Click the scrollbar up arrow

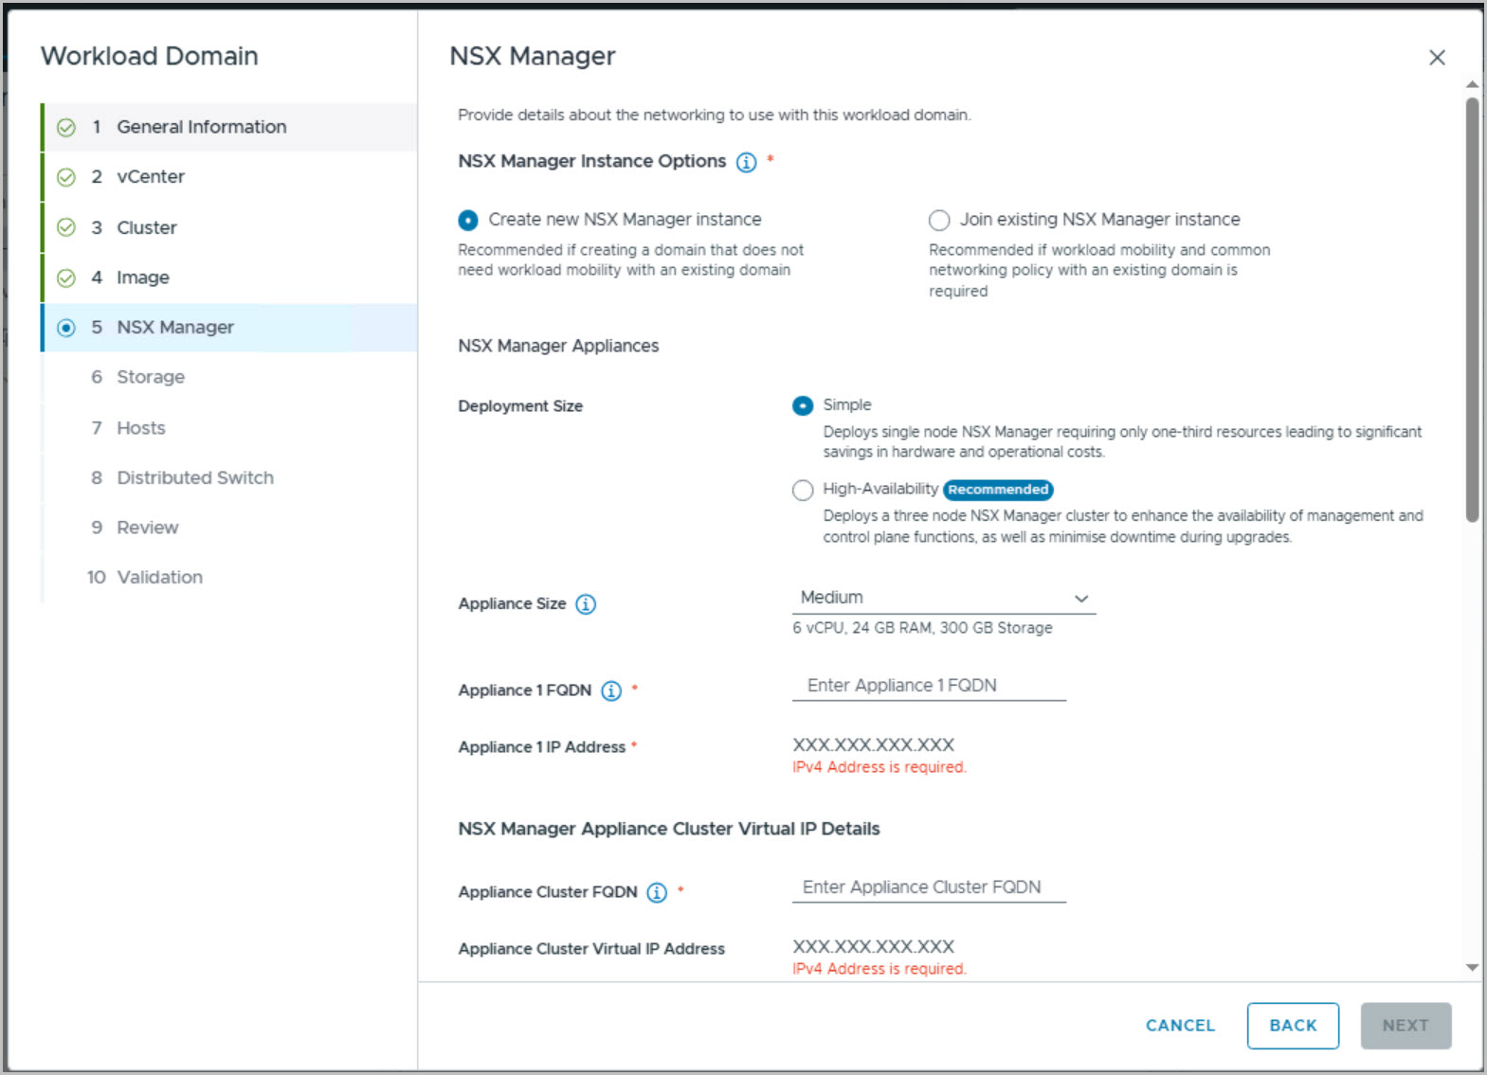coord(1472,85)
